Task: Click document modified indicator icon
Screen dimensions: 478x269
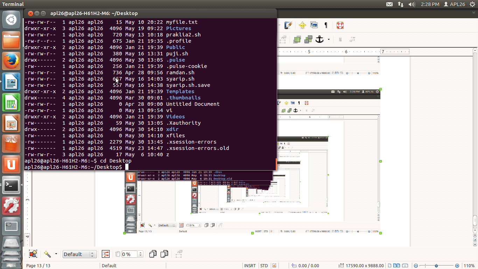Action: [274, 265]
